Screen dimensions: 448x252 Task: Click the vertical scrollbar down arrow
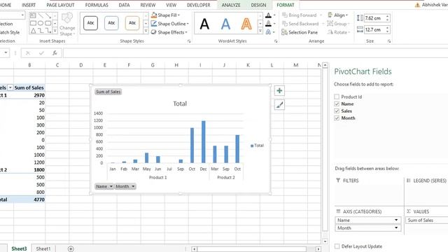(325, 241)
